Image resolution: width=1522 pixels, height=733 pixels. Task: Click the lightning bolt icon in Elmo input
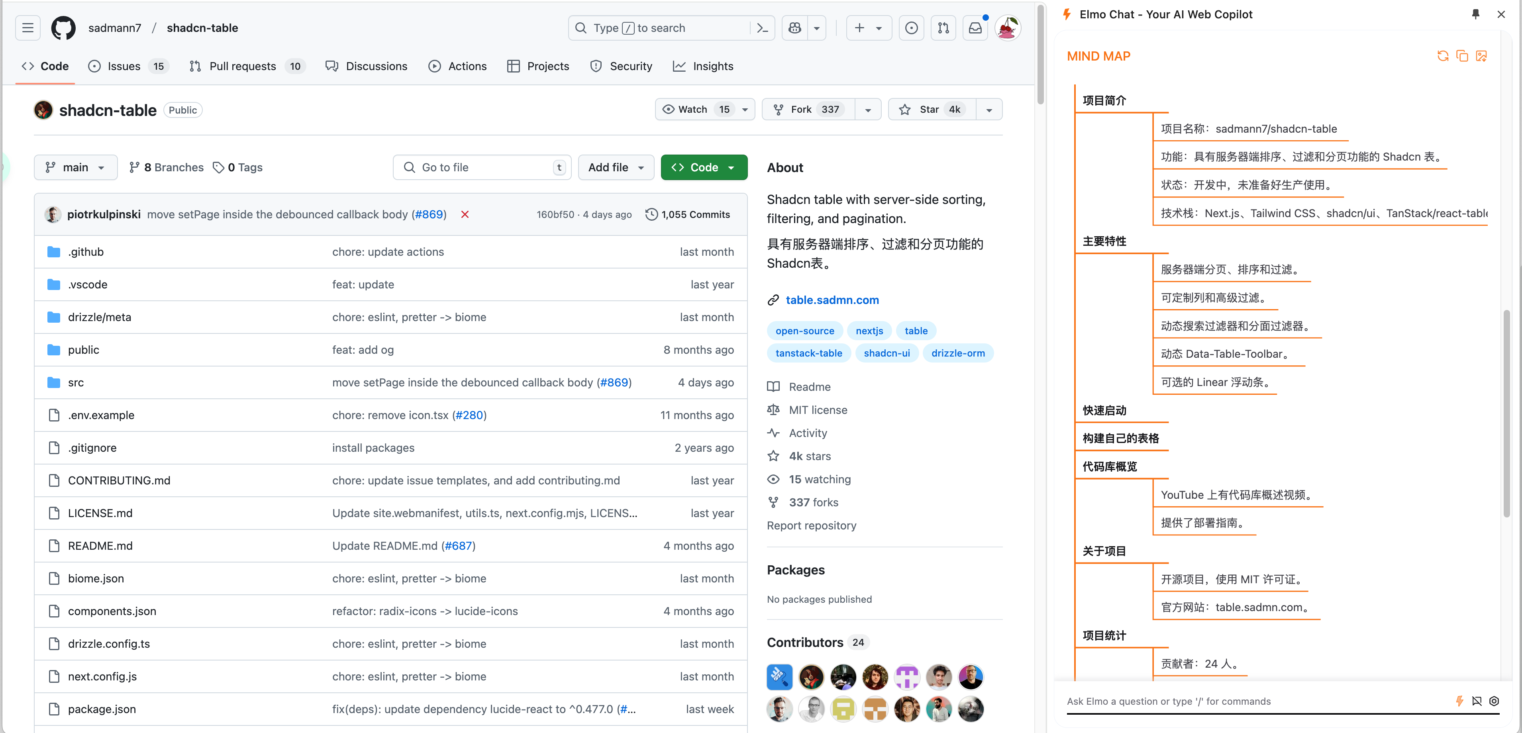(1459, 701)
